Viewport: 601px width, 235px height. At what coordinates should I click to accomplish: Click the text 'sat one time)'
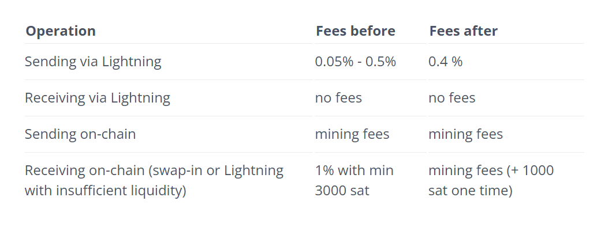click(x=470, y=190)
